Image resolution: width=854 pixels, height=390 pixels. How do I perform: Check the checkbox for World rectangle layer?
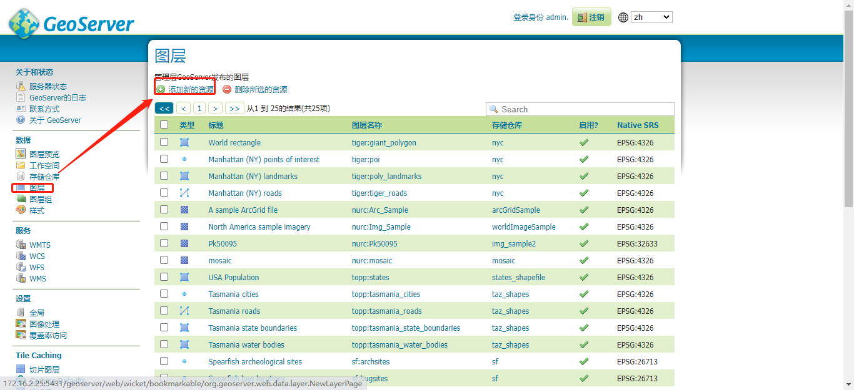point(164,142)
